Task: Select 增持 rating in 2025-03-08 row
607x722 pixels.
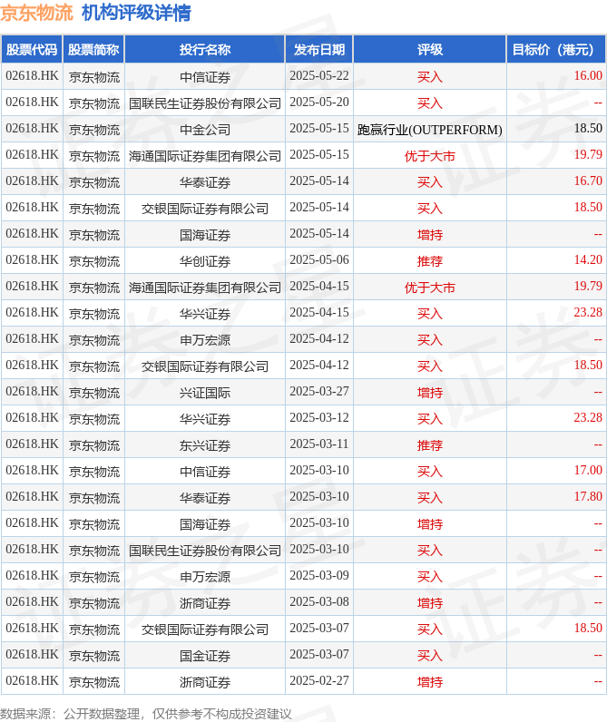Action: point(430,602)
